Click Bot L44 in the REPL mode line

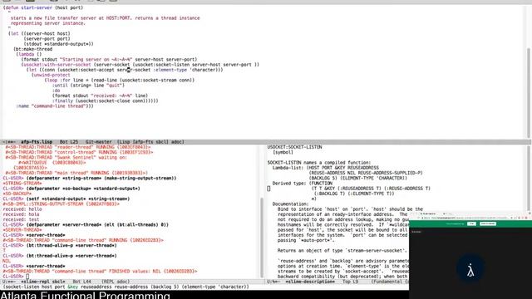[81, 282]
